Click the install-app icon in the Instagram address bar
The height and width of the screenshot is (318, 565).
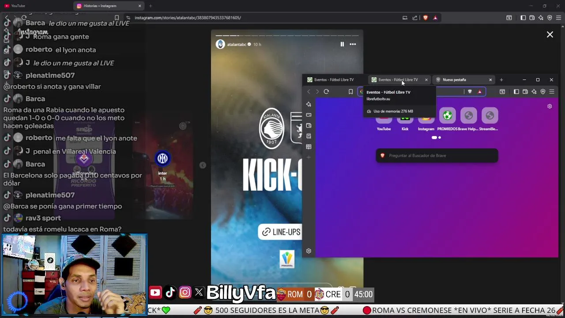coord(405,18)
